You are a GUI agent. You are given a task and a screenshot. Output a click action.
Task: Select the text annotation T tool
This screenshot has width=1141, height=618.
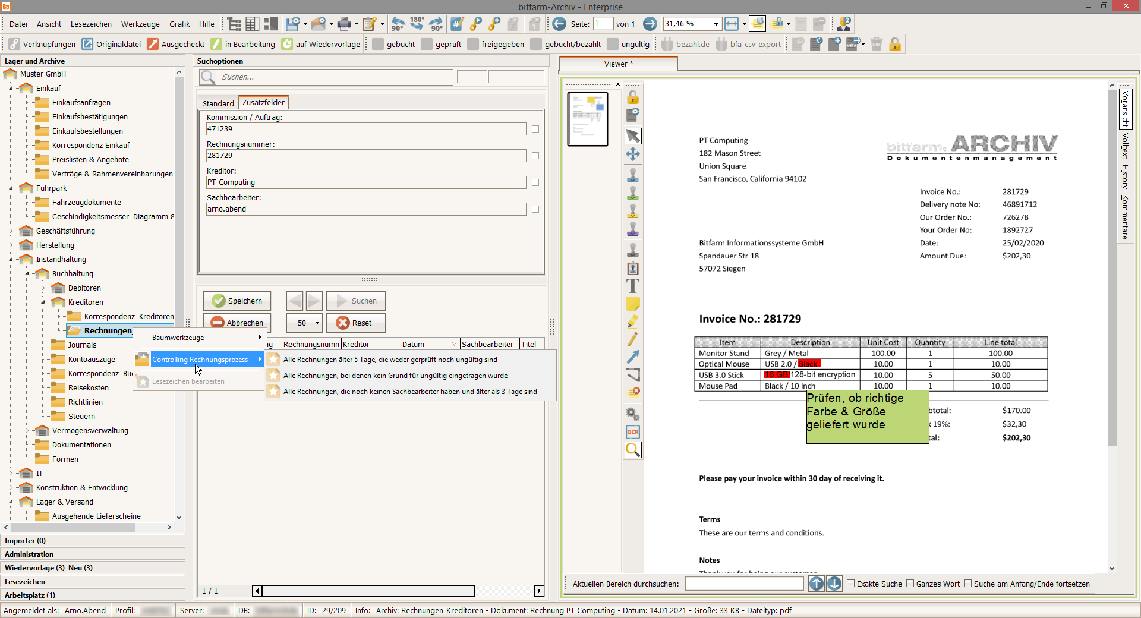click(x=633, y=286)
